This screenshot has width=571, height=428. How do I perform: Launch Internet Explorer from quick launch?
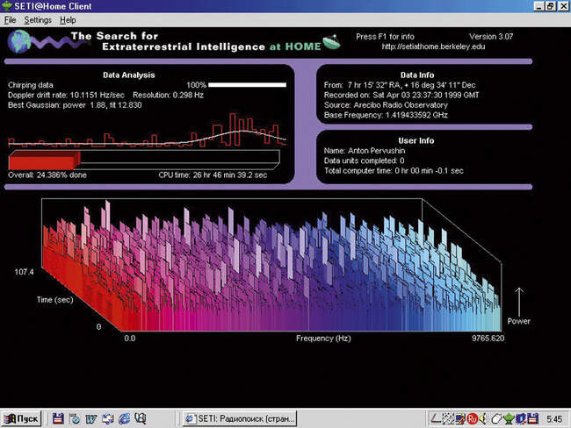click(124, 419)
